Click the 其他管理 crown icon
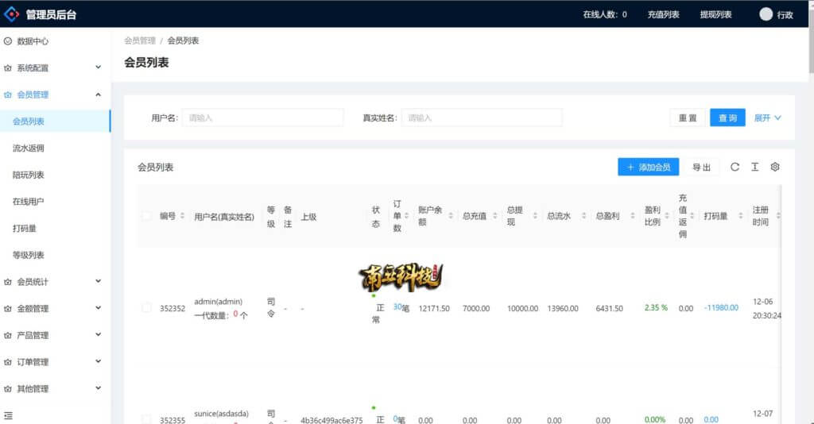The height and width of the screenshot is (424, 814). (8, 389)
